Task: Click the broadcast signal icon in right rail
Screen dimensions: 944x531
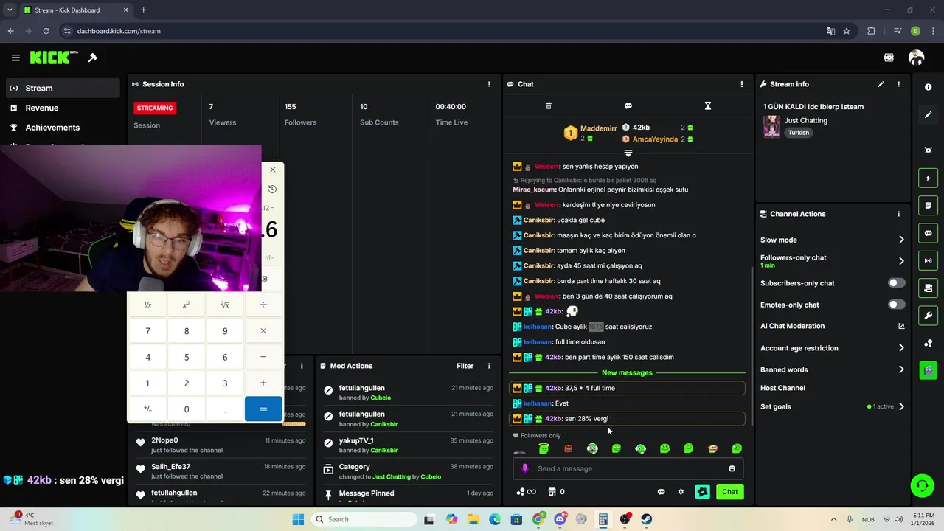Action: click(x=928, y=260)
